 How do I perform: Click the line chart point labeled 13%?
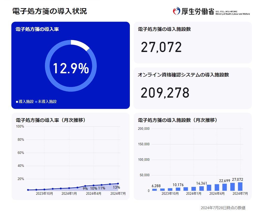coord(118,184)
